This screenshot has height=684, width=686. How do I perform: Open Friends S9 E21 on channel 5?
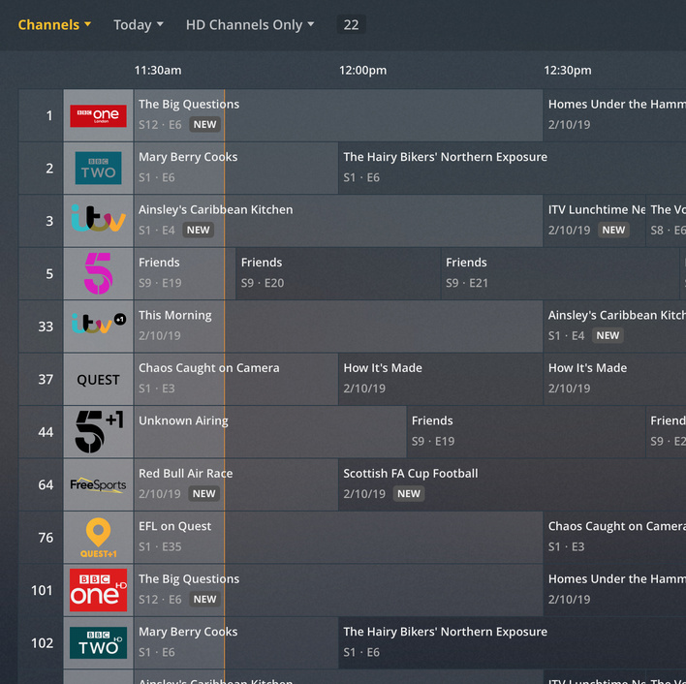pyautogui.click(x=560, y=274)
